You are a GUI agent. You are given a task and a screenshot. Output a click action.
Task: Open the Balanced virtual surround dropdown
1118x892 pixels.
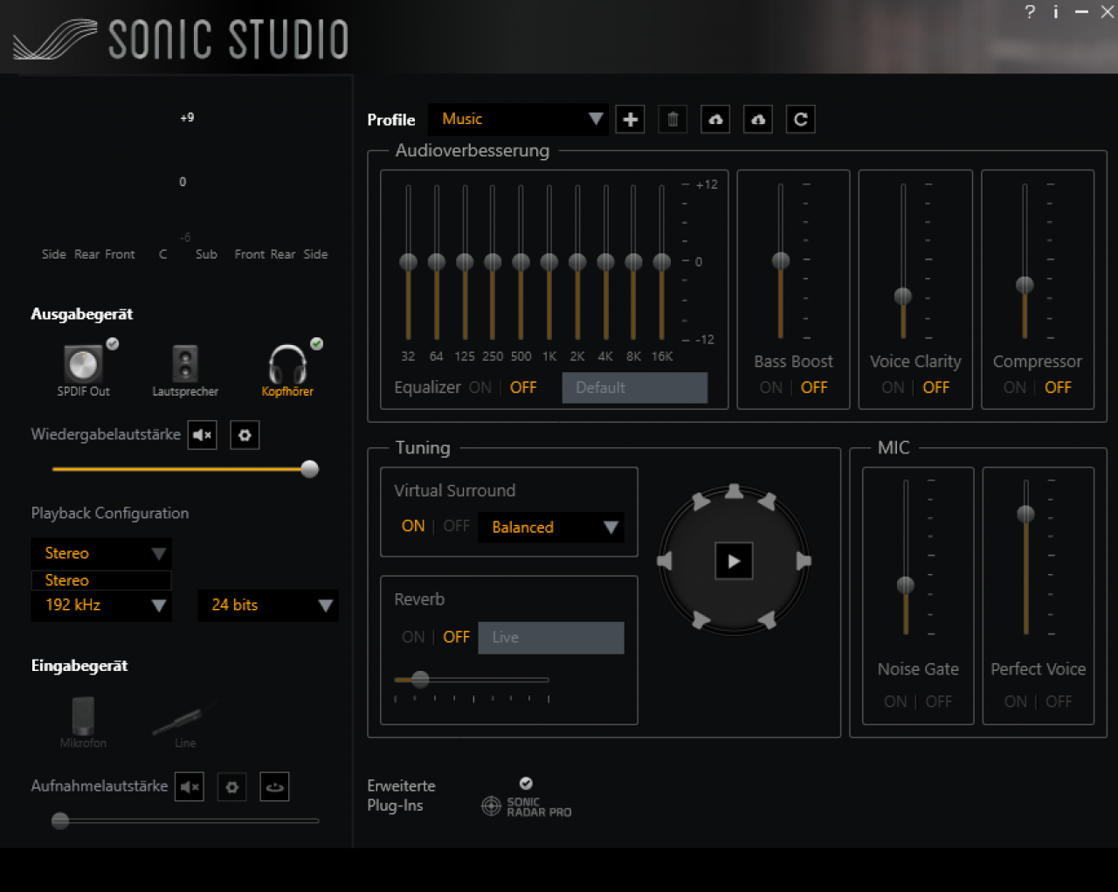click(551, 528)
